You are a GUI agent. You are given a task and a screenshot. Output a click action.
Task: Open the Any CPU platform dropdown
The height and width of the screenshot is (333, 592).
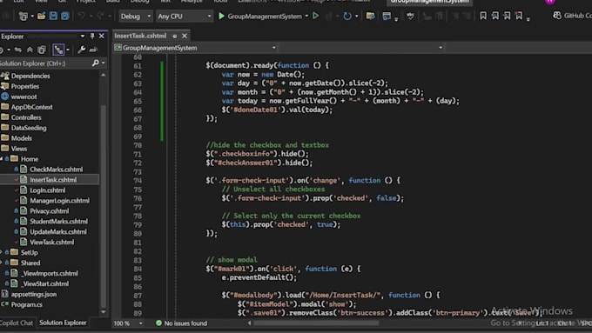click(x=185, y=17)
